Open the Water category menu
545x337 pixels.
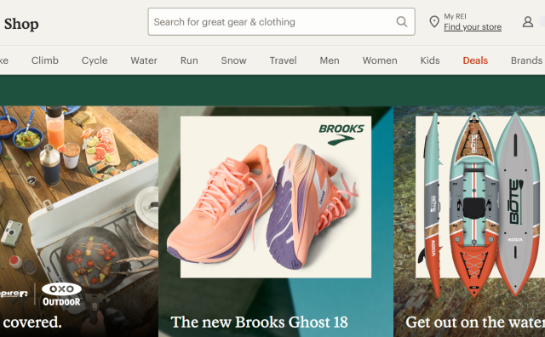pyautogui.click(x=144, y=60)
